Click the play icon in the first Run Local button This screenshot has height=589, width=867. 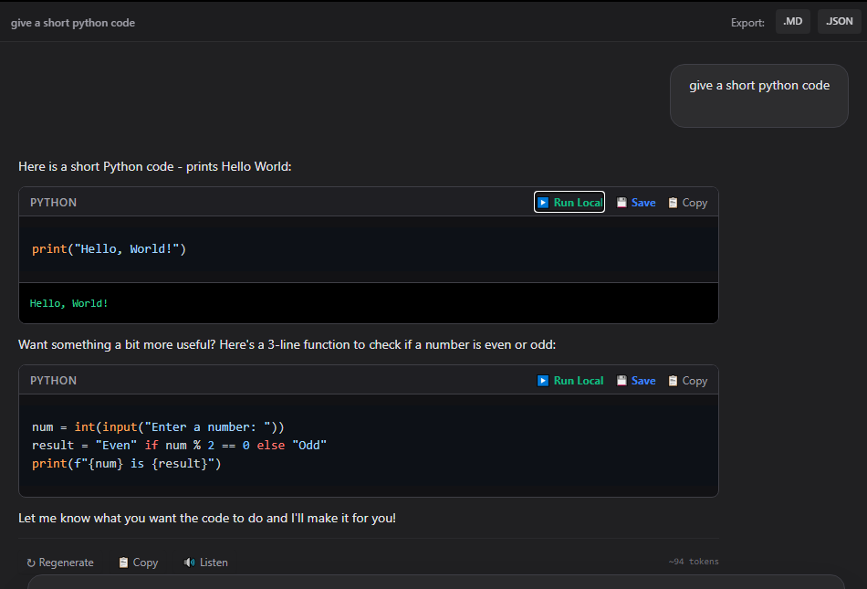(x=543, y=203)
